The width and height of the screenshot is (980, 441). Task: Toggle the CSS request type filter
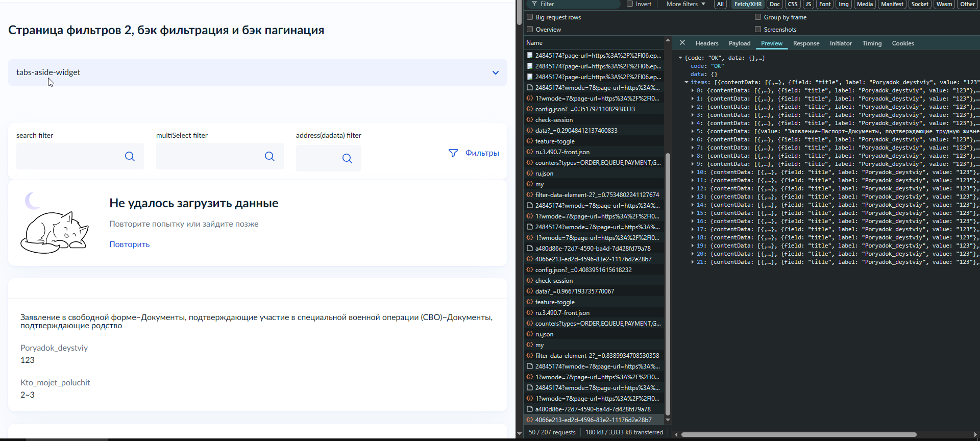[793, 4]
